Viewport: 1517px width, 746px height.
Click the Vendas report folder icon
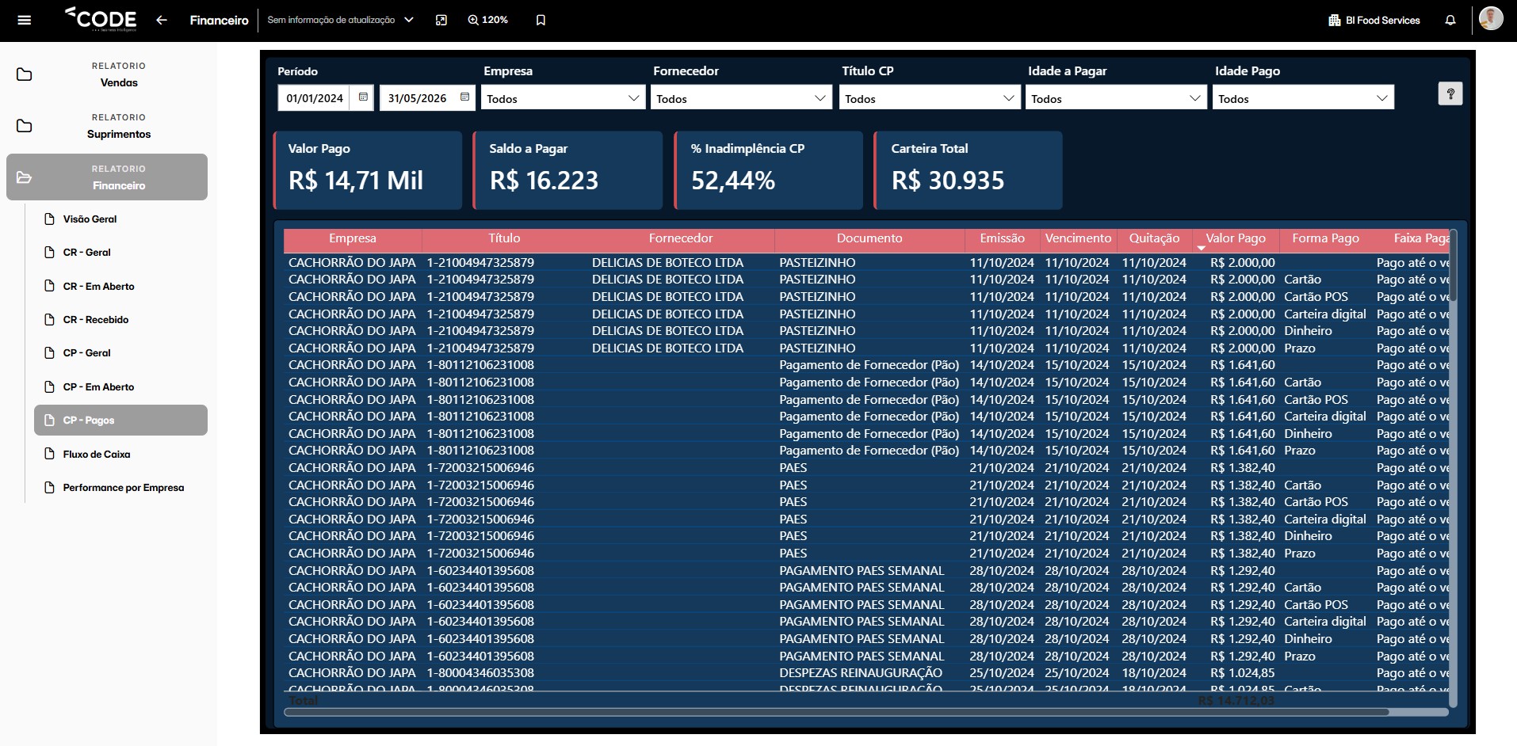coord(25,74)
